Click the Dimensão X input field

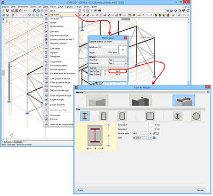coord(153,125)
